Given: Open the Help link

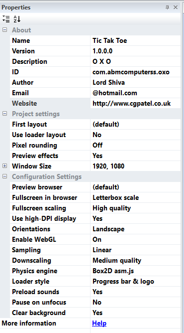Looking at the screenshot, I should pos(99,323).
